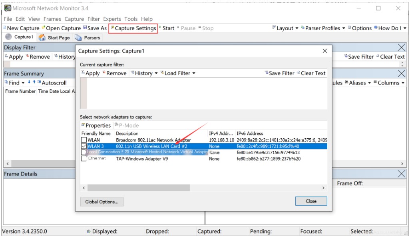
Task: Open the History dropdown in Capture Settings
Action: [144, 73]
